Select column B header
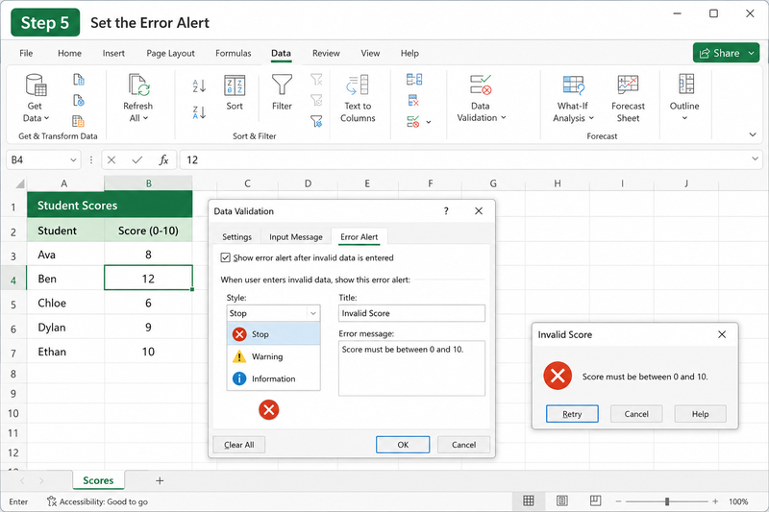Screen dimensions: 769x512 (x=148, y=183)
